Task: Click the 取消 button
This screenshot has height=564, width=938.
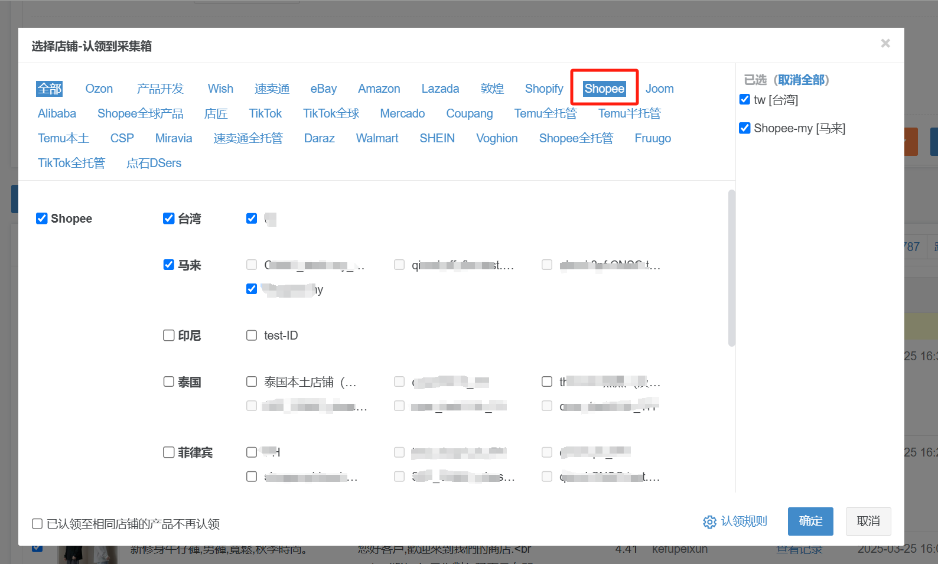Action: coord(868,521)
